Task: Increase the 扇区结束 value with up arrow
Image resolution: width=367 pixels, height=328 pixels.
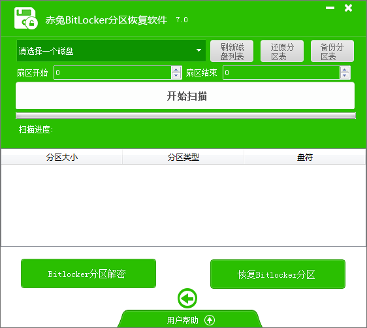Action: click(344, 69)
